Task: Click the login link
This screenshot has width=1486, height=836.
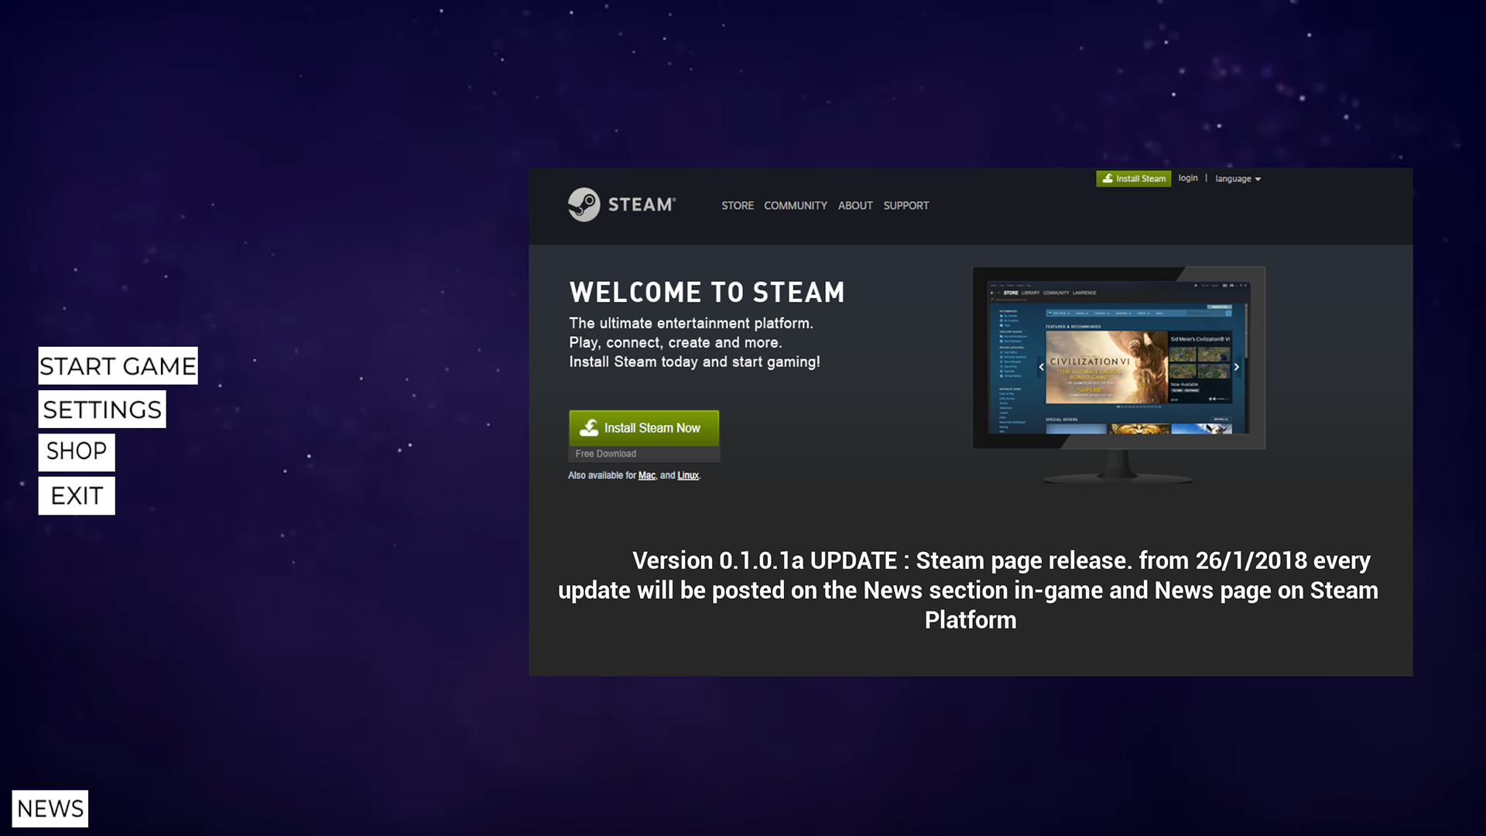Action: pos(1187,178)
